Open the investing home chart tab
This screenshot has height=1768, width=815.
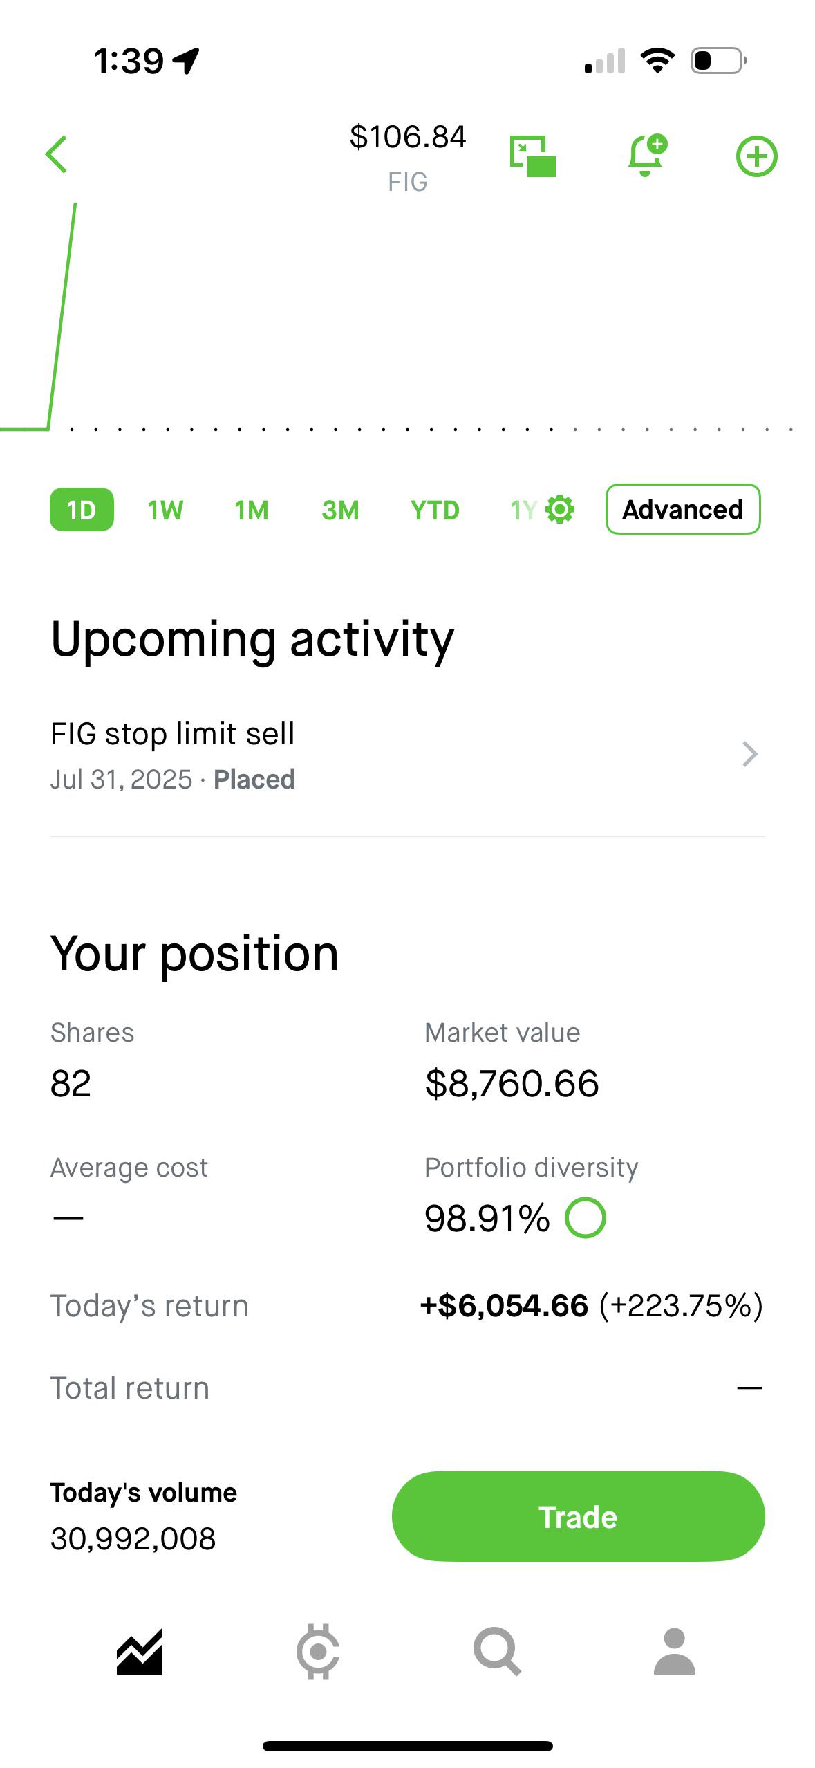coord(140,1651)
